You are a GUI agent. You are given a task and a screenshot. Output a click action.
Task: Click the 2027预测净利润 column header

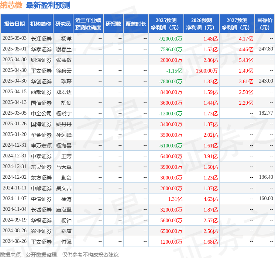point(237,24)
